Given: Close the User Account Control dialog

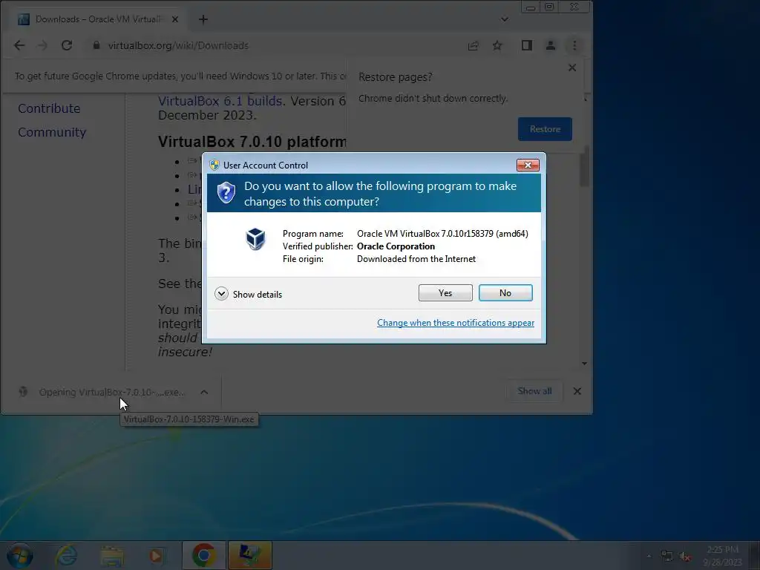Looking at the screenshot, I should click(x=528, y=166).
